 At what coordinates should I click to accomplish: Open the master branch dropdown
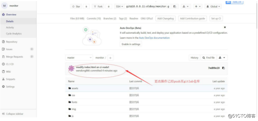pyautogui.click(x=79, y=58)
